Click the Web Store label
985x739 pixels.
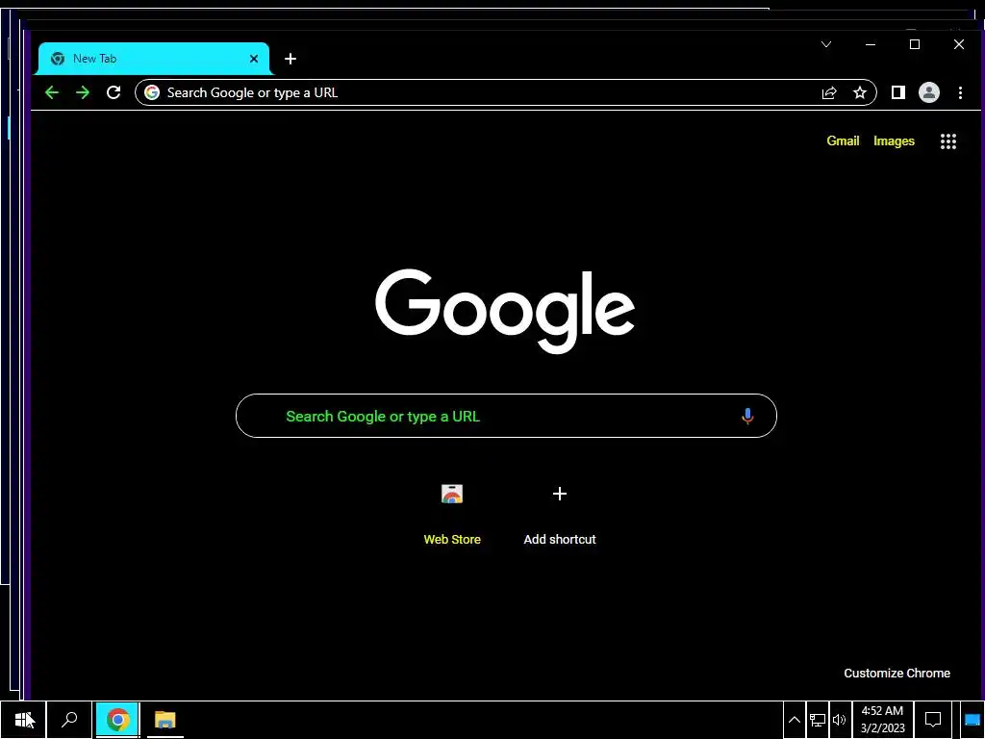point(452,539)
